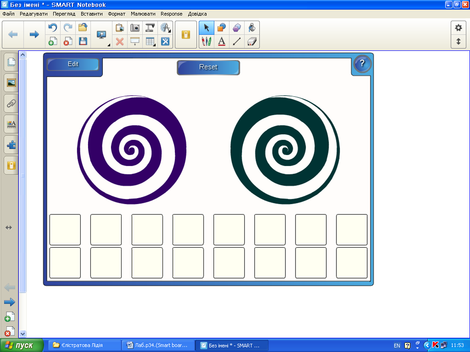Image resolution: width=470 pixels, height=352 pixels.
Task: Open the Вставити menu
Action: tap(92, 14)
